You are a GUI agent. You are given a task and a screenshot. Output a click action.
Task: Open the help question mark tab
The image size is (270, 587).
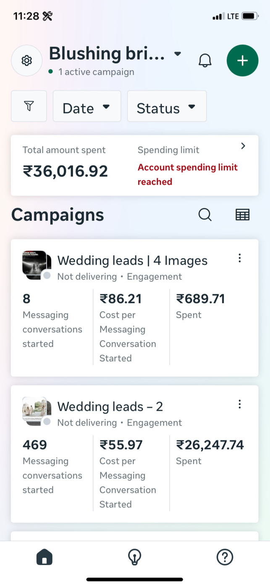coord(225,558)
